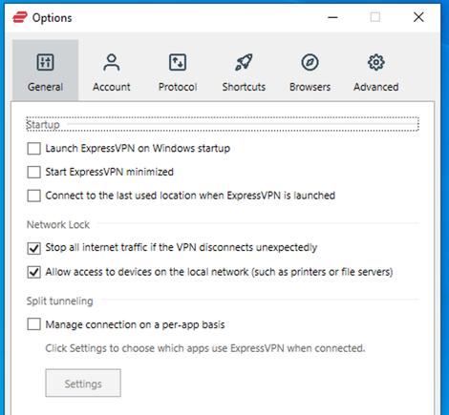Click the Account person icon

112,62
